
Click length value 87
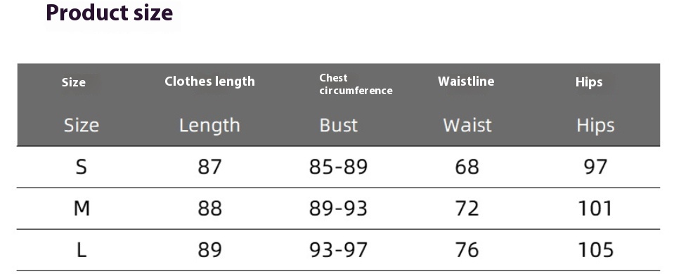click(x=209, y=167)
